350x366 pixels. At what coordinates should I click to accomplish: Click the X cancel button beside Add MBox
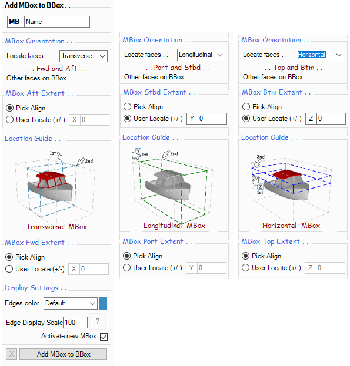[x=11, y=354]
